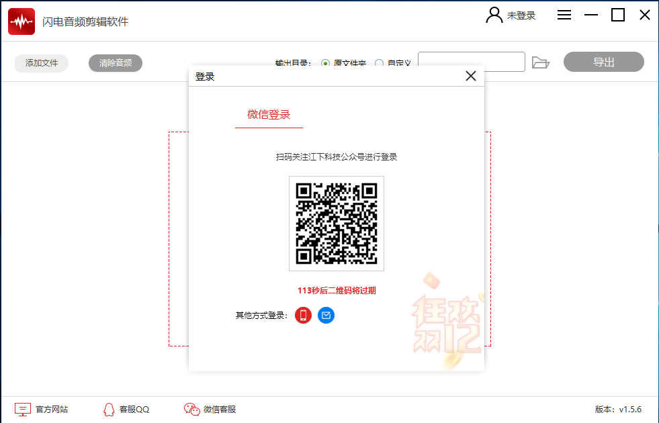Click the 导出 export button
659x423 pixels.
coord(603,61)
